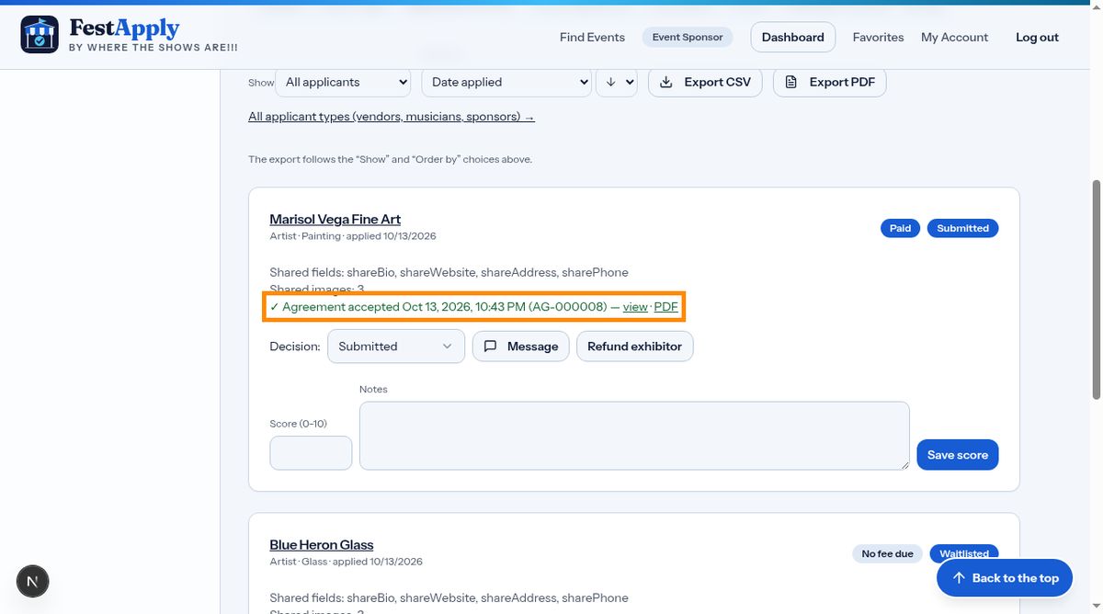Viewport: 1103px width, 614px height.
Task: Click the No fee due badge
Action: (887, 553)
